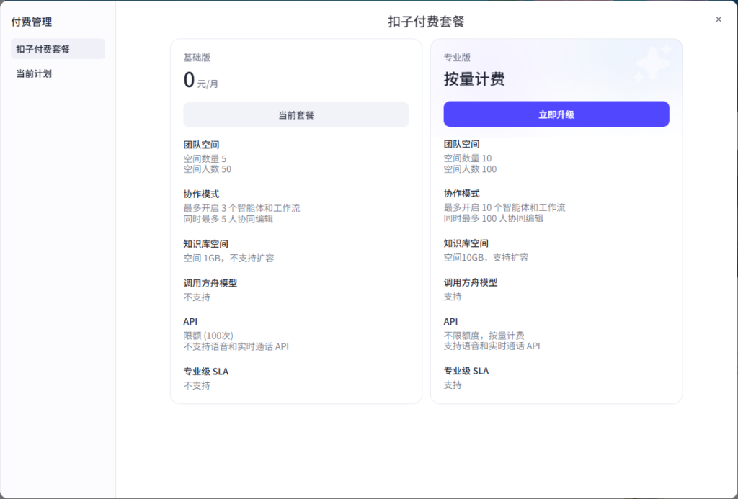Click the 付费管理 sidebar heading
The height and width of the screenshot is (499, 738).
pyautogui.click(x=32, y=22)
